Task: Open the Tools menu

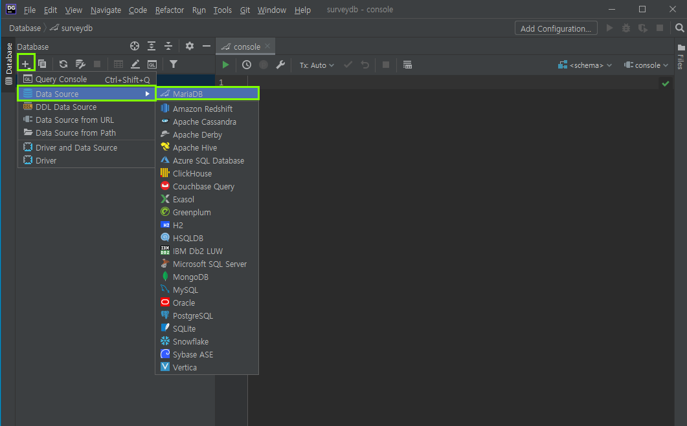Action: coord(223,10)
